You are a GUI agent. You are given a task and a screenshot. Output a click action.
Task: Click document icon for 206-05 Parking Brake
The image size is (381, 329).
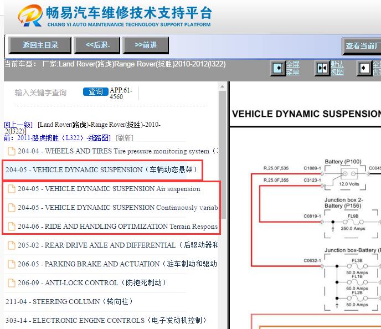[x=12, y=264]
